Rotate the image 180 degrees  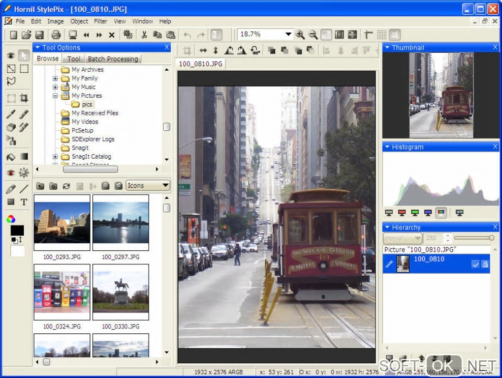(x=255, y=50)
